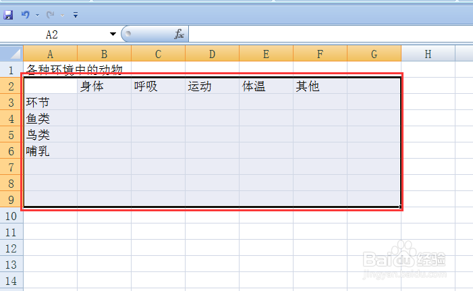Select row 10 header
The height and width of the screenshot is (291, 473).
pos(11,216)
